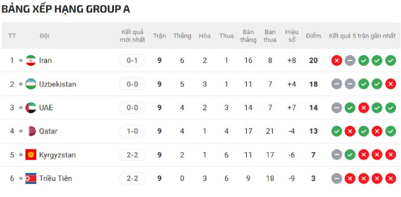Viewport: 401px width, 197px height.
Task: Open UAE's latest result 0-0
Action: click(132, 107)
